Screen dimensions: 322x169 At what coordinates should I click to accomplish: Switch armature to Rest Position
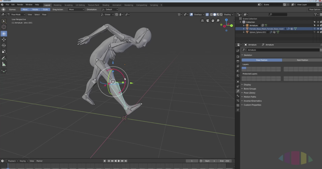pyautogui.click(x=302, y=60)
